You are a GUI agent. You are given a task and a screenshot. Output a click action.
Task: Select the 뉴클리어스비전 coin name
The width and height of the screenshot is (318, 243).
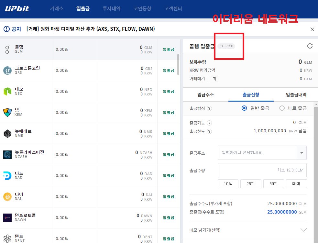pyautogui.click(x=29, y=152)
